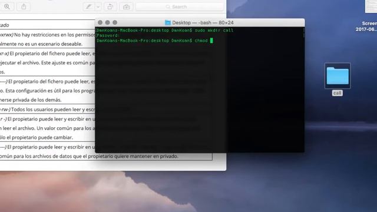The image size is (377, 212).
Task: Open the markup pen dropdown arrow
Action: point(98,7)
